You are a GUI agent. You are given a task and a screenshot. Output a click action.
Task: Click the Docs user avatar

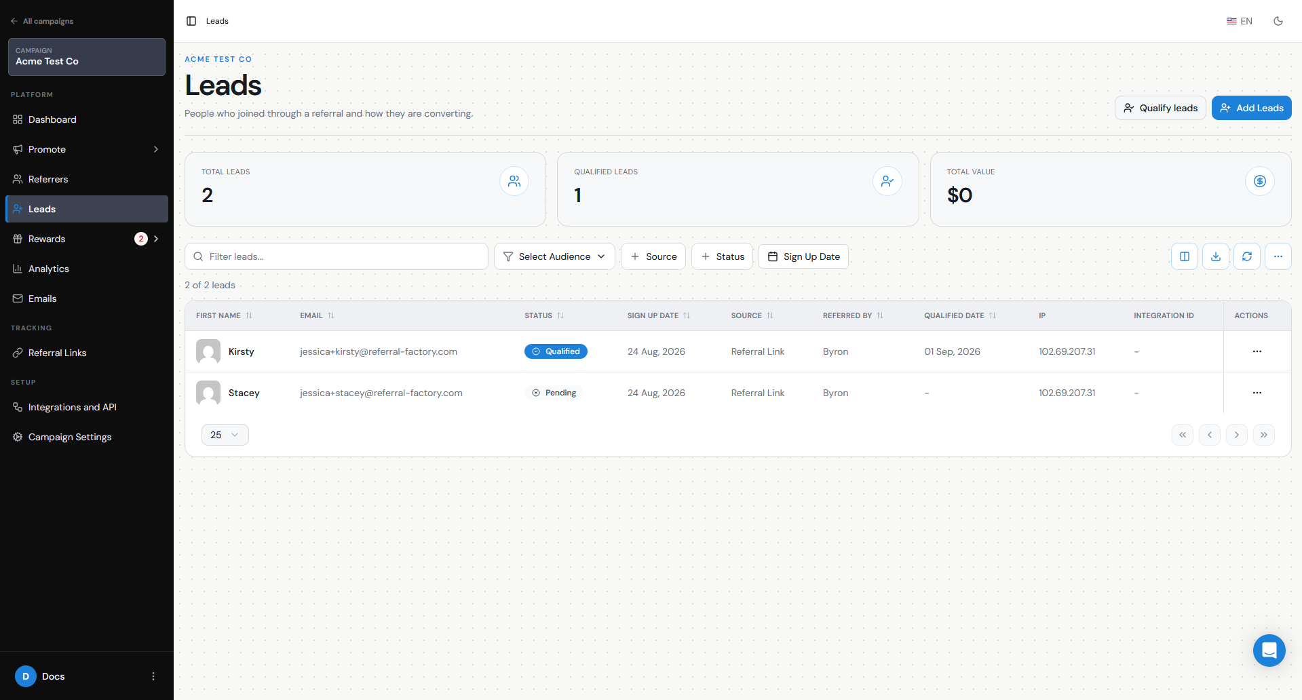(26, 676)
